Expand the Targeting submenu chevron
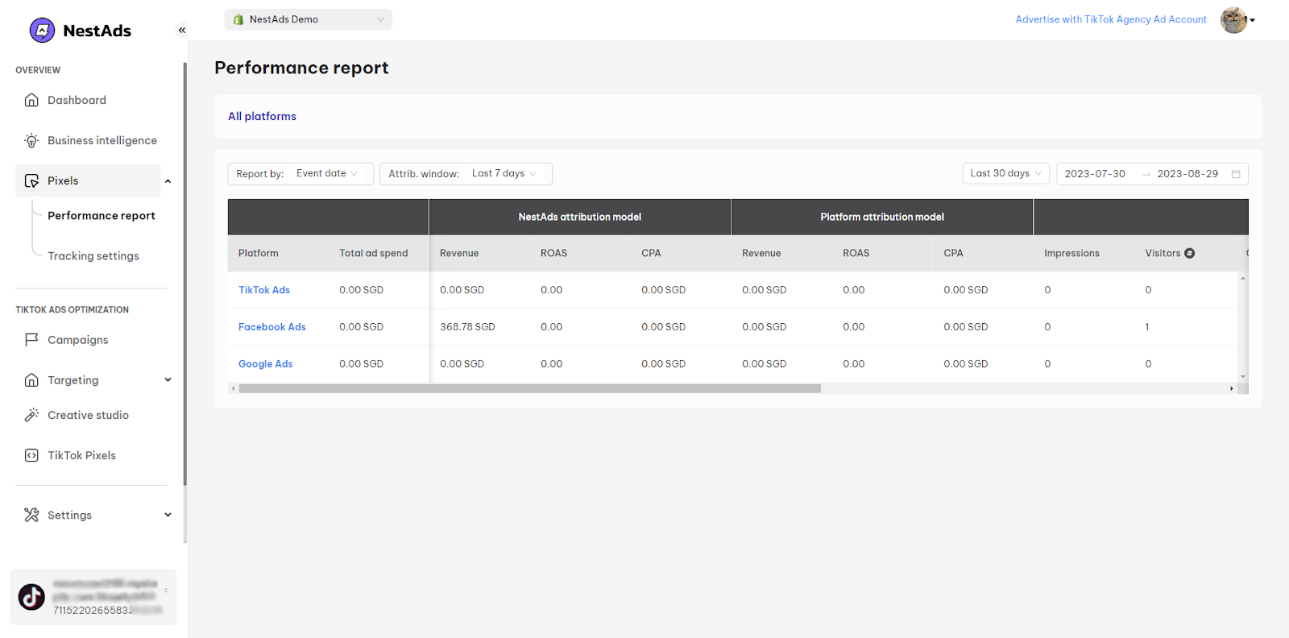Screen dimensions: 1289x638 168,380
